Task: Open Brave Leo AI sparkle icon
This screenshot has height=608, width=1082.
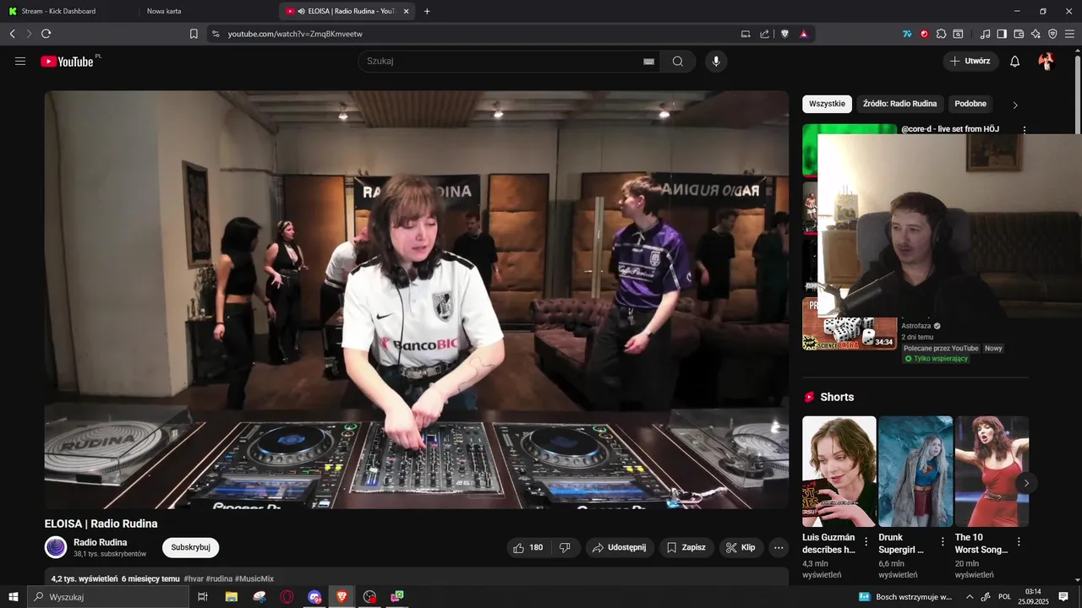Action: pos(1036,34)
